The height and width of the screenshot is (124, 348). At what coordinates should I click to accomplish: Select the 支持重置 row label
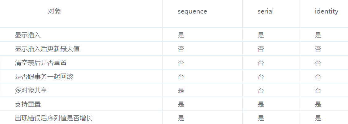click(x=28, y=104)
